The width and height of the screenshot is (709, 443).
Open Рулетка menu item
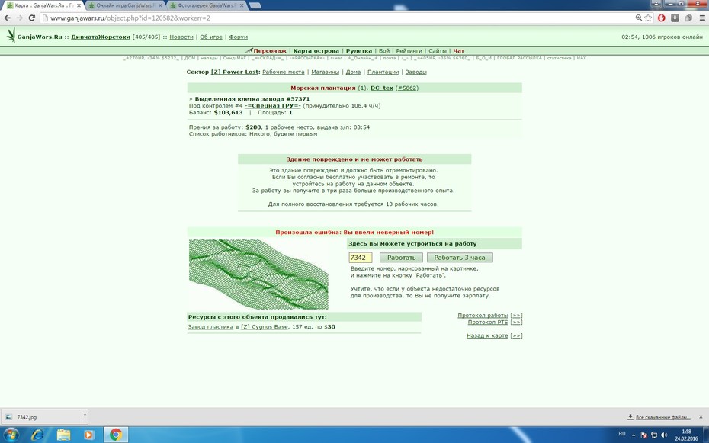359,50
